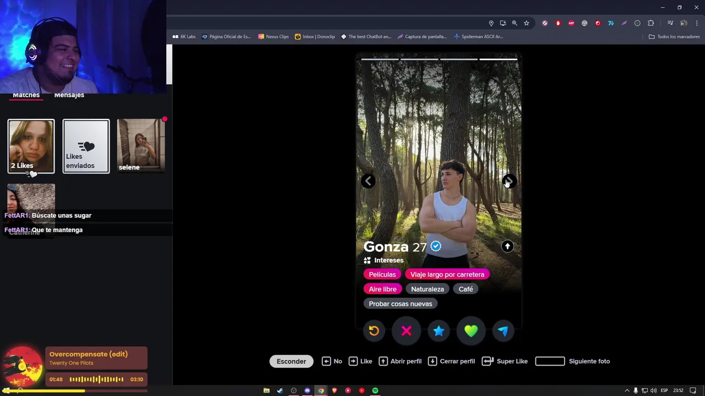Open The best ChatBot bookmark
Screen dimensions: 705x396
point(366,37)
